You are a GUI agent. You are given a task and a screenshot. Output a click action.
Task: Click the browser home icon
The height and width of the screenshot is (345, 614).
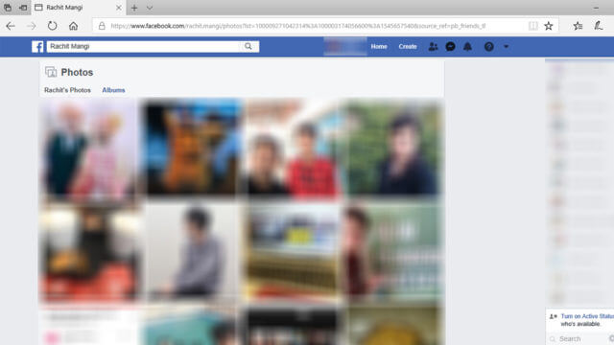pos(73,26)
